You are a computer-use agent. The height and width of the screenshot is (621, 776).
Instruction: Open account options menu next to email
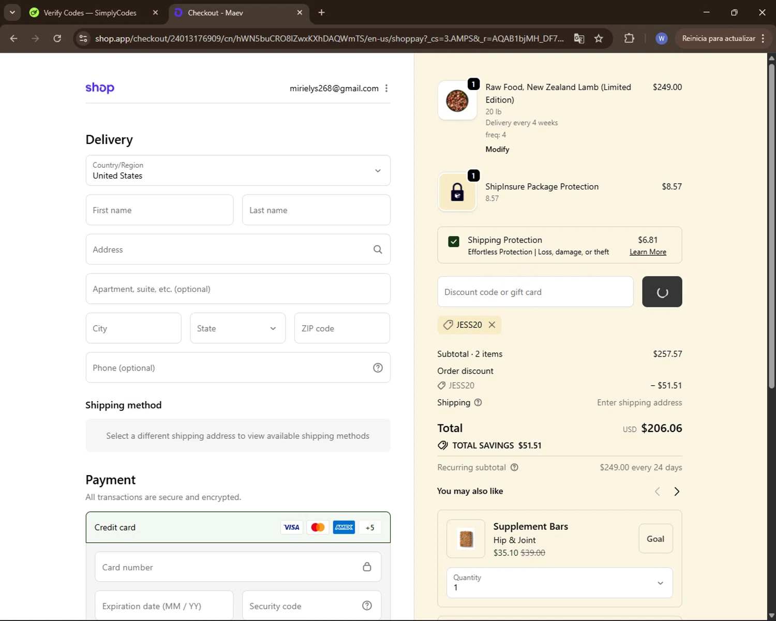pyautogui.click(x=386, y=88)
